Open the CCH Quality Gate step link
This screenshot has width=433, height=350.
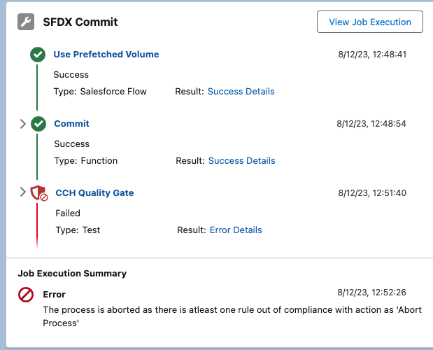pos(94,192)
